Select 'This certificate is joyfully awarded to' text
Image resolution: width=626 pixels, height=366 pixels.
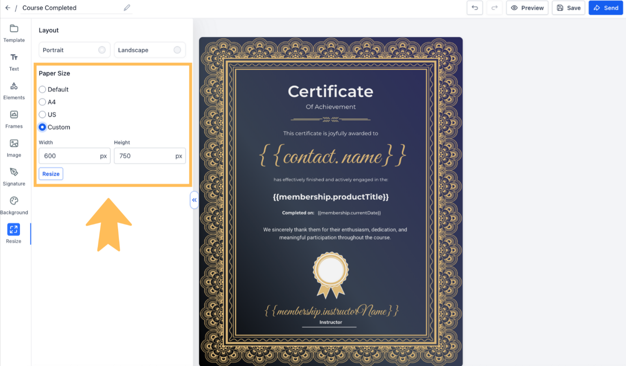(x=330, y=133)
